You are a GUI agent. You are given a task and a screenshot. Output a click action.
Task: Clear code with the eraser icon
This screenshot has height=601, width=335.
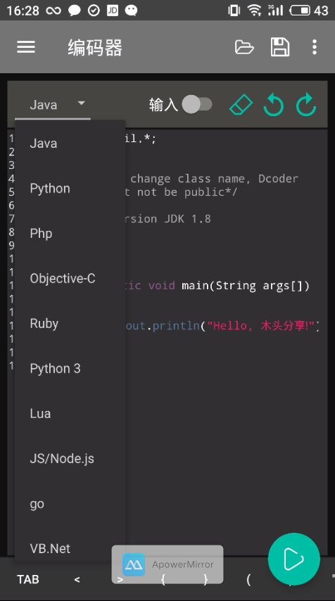tap(241, 105)
